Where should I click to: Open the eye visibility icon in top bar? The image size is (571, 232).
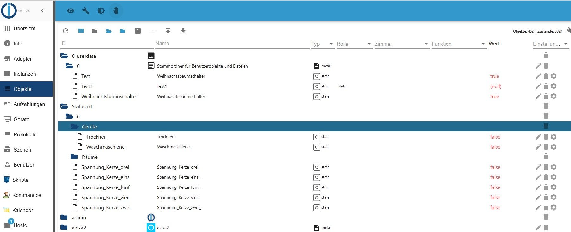click(x=71, y=11)
